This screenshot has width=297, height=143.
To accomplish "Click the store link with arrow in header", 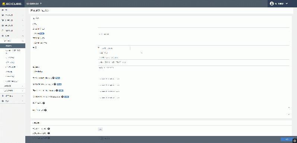I will 34,4.
